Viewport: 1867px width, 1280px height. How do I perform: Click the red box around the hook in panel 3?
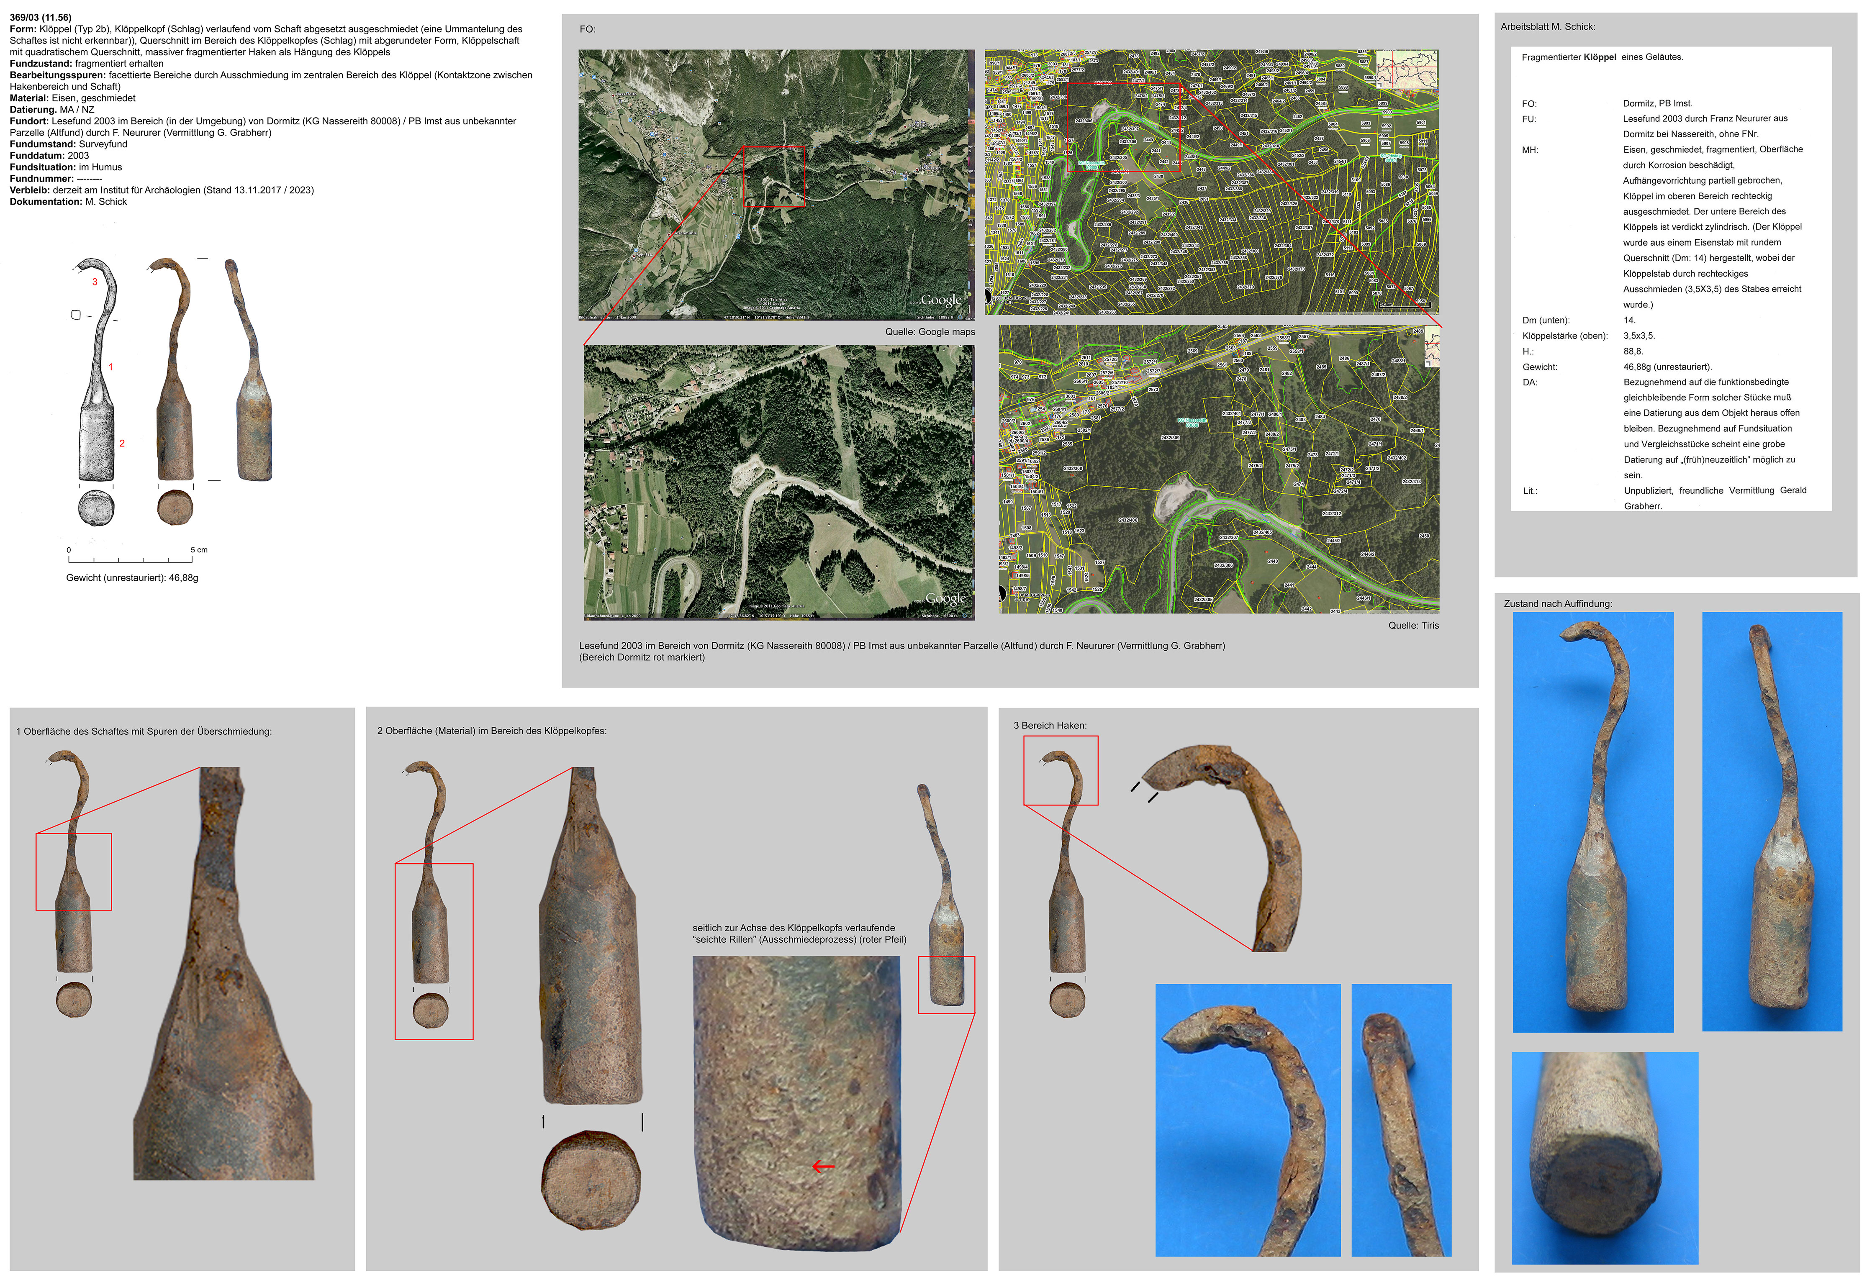(1061, 770)
